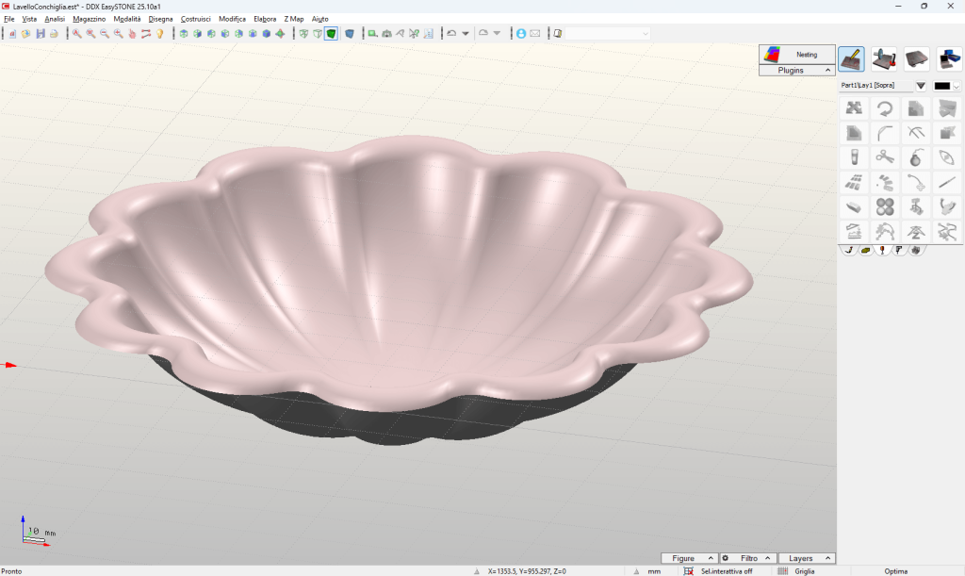Image resolution: width=965 pixels, height=576 pixels.
Task: Switch to the first tool palette tab
Action: point(849,250)
